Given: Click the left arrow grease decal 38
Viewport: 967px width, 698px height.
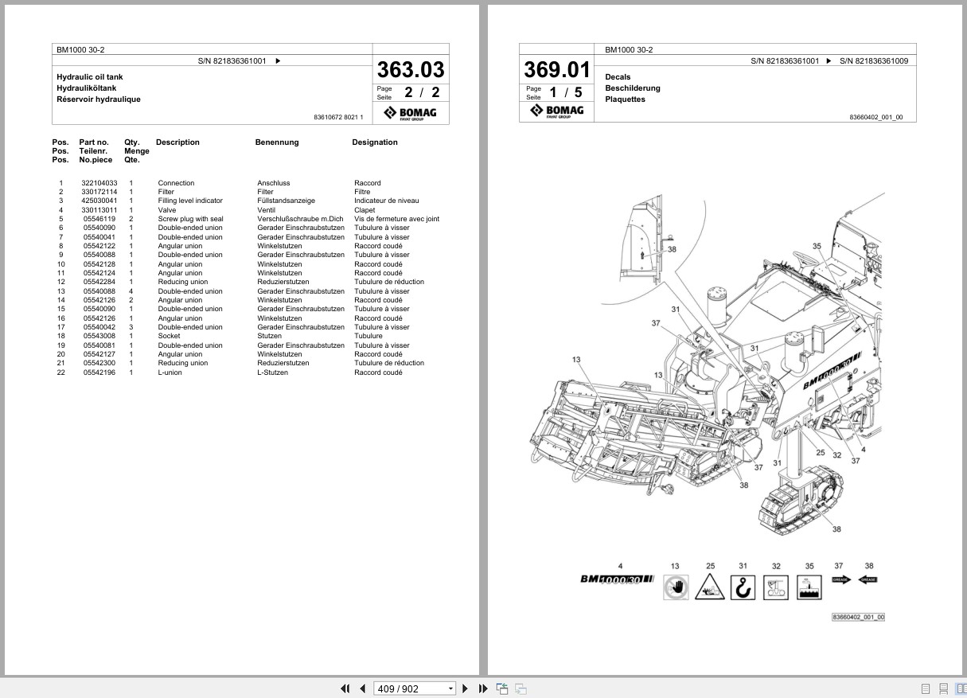Looking at the screenshot, I should pos(868,579).
